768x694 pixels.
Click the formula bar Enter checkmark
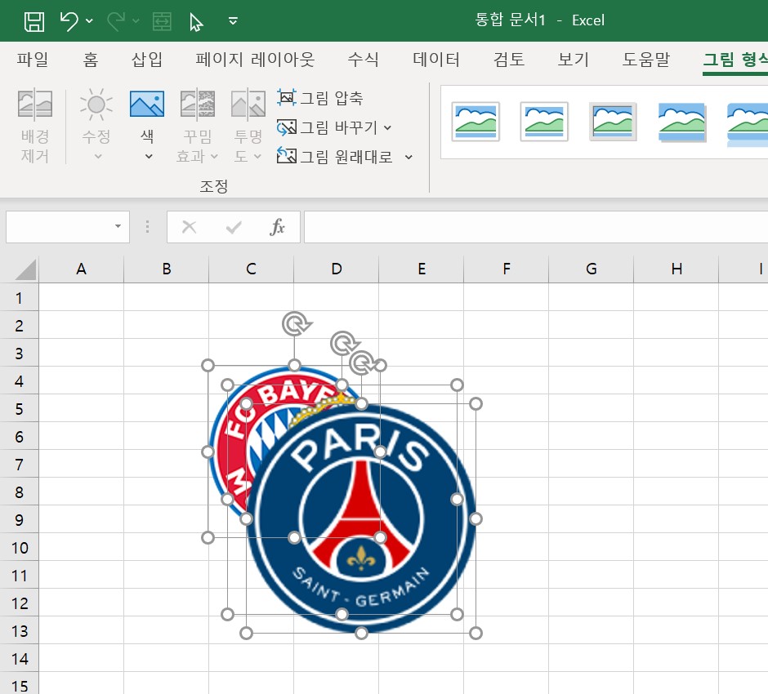coord(234,227)
